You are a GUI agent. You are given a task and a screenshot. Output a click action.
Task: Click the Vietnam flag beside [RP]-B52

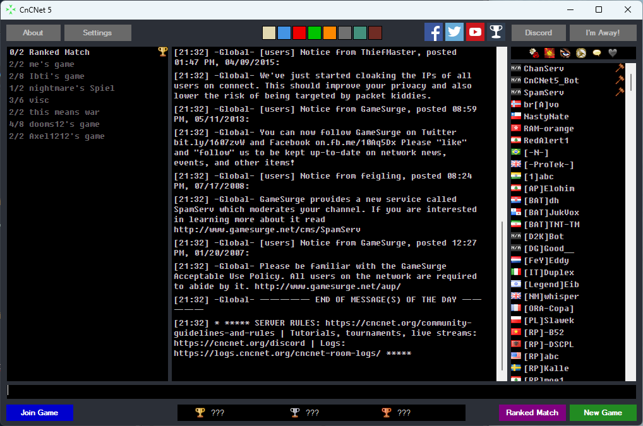tap(516, 332)
